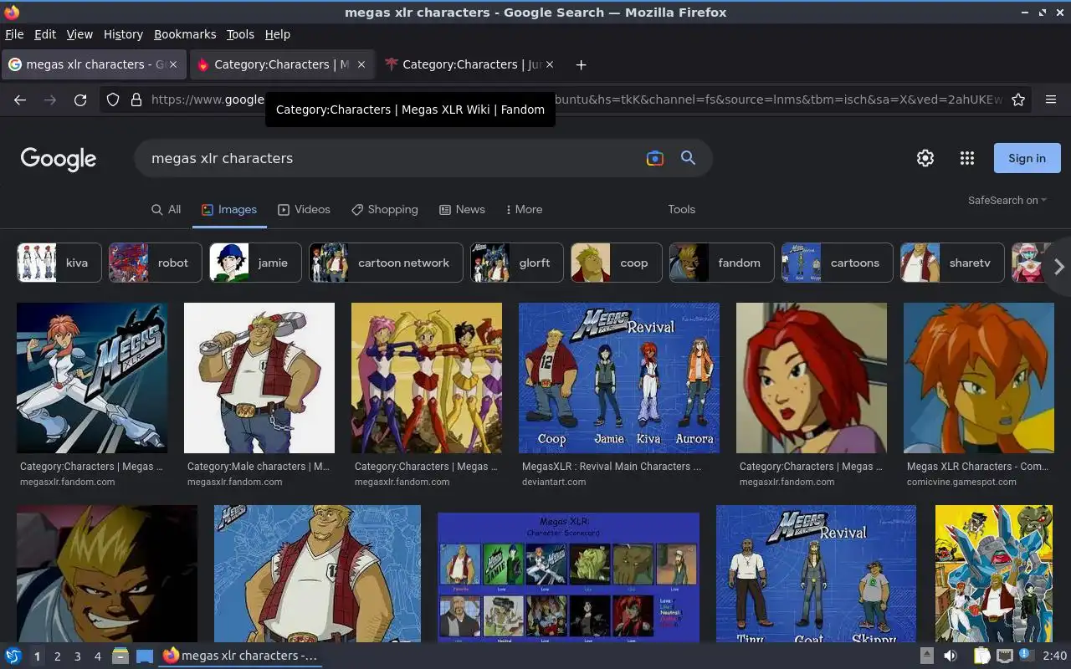
Task: Open the Category:Male characters result link
Action: [259, 467]
